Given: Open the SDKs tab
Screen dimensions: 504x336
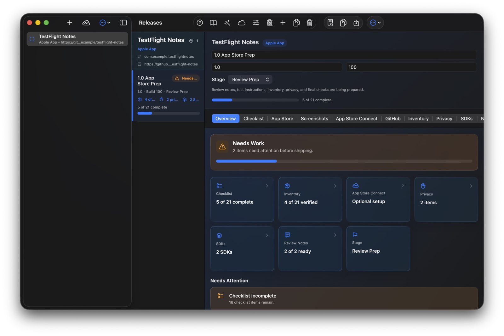Looking at the screenshot, I should (x=467, y=119).
